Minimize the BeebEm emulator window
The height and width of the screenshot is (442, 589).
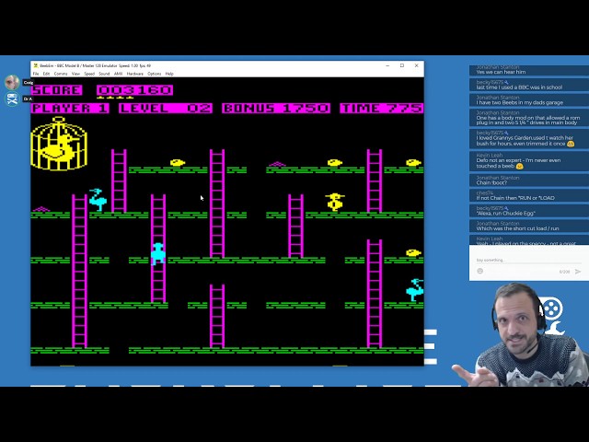tap(387, 65)
